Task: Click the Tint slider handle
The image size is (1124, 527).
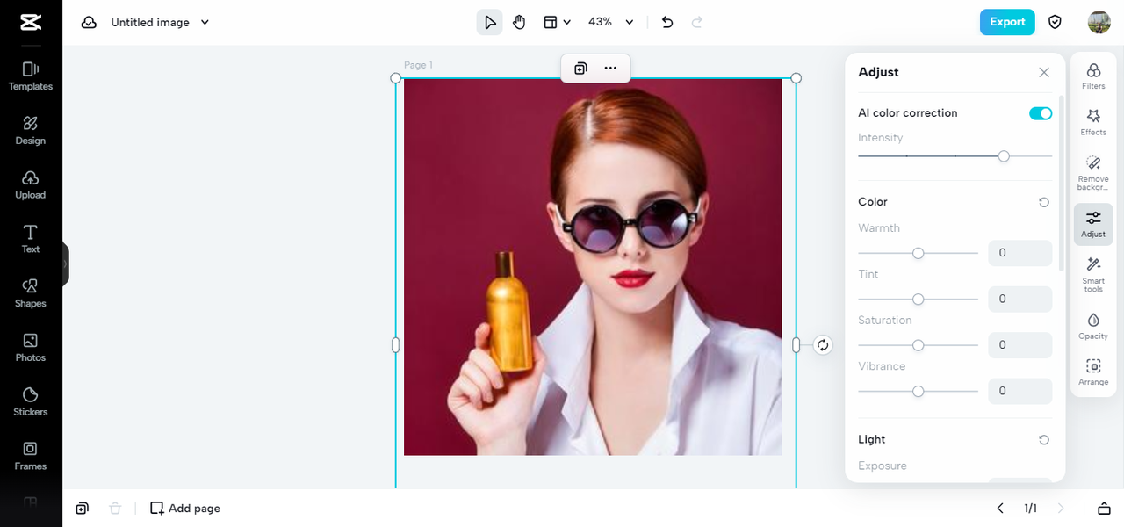Action: [x=919, y=299]
